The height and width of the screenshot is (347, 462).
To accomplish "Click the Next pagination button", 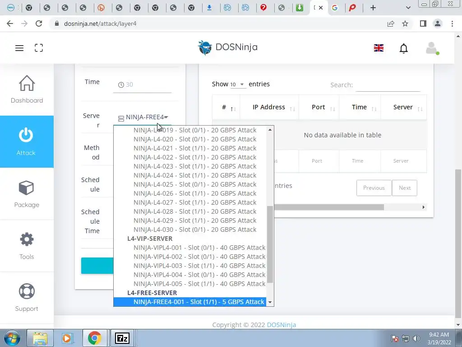I will pos(405,188).
